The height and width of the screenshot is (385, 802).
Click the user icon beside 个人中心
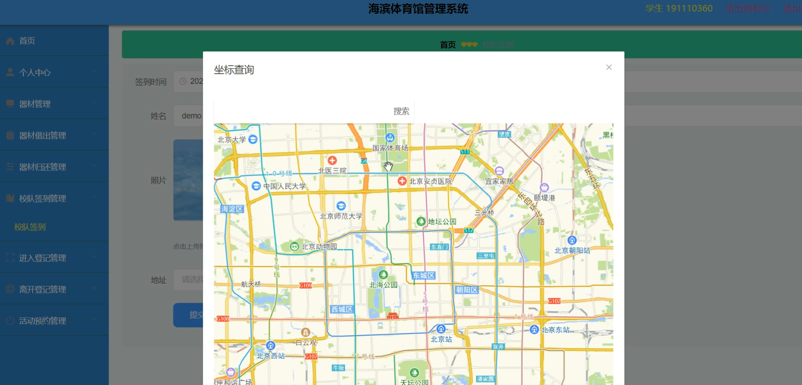click(10, 72)
